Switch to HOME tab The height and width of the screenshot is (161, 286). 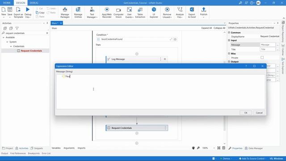(x=7, y=3)
